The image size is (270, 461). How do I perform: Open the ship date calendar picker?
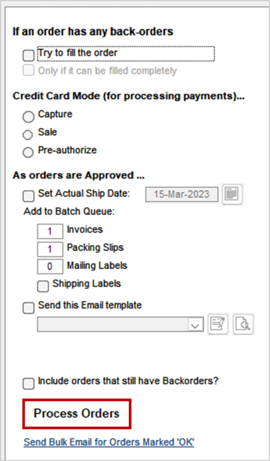(x=232, y=194)
